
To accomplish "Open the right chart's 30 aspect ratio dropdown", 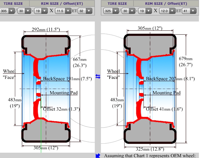I will tap(128, 11).
